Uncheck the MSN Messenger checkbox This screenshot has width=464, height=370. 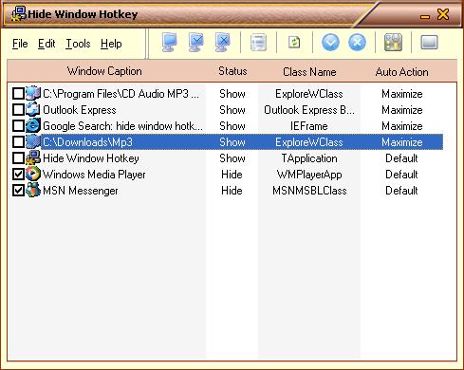point(18,191)
